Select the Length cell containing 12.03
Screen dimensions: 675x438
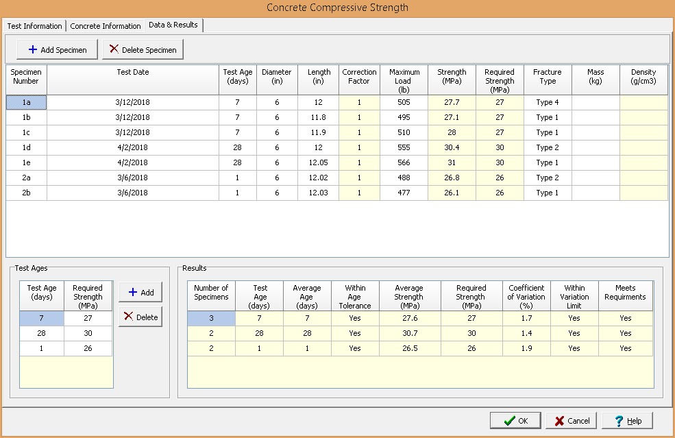(319, 193)
